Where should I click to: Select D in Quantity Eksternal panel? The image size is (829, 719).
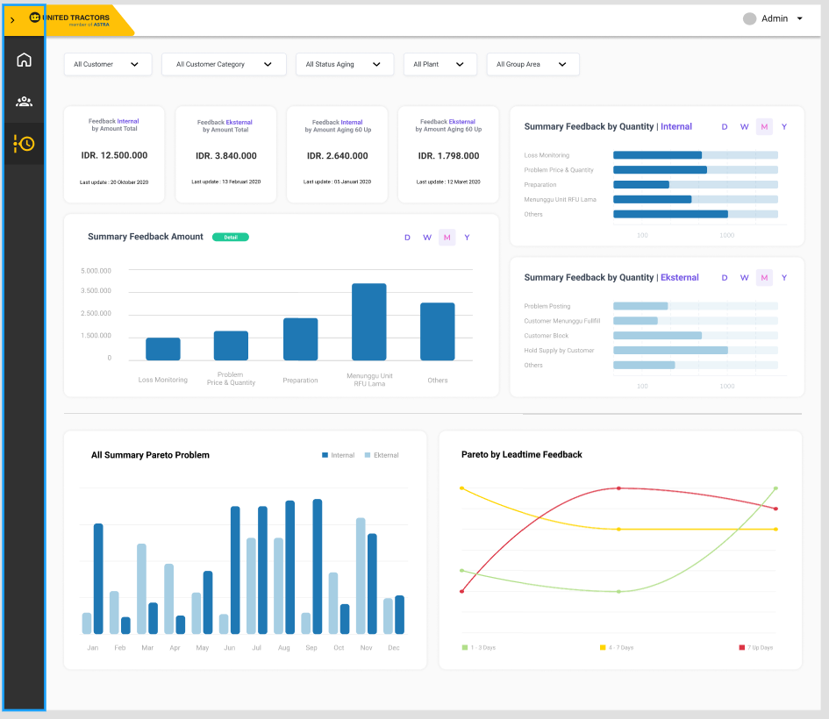[x=725, y=278]
